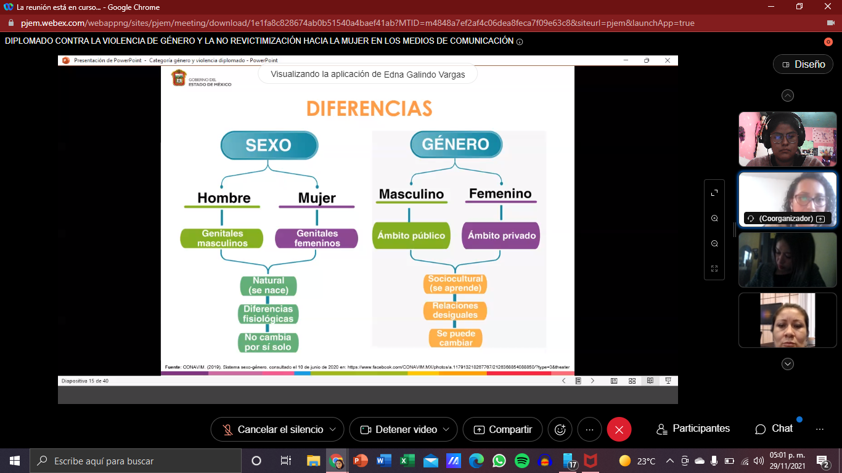Open the emoji reactions button

tap(560, 429)
